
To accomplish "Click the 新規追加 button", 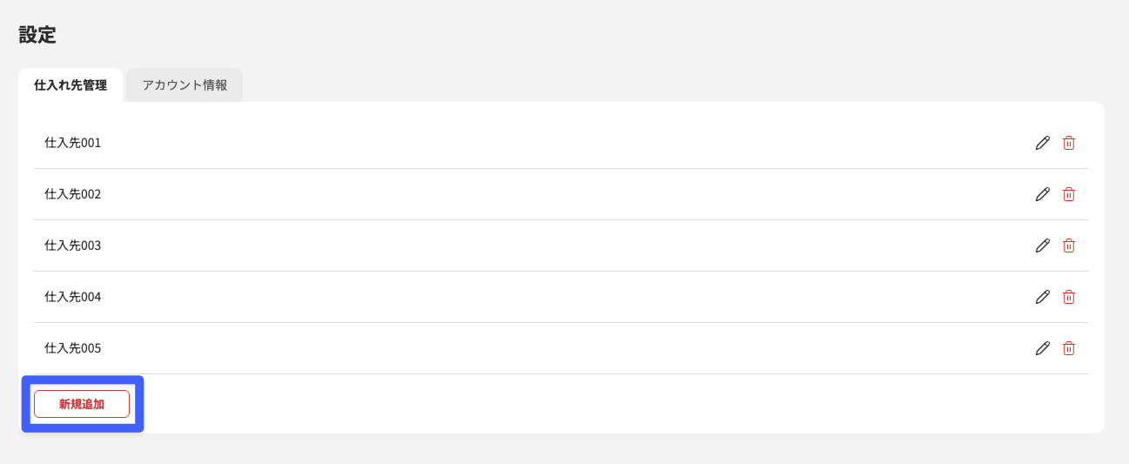I will [82, 404].
